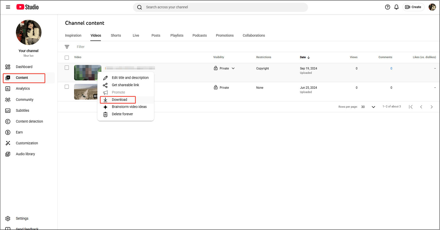
Task: Open the filter icon above the video list
Action: pos(67,47)
